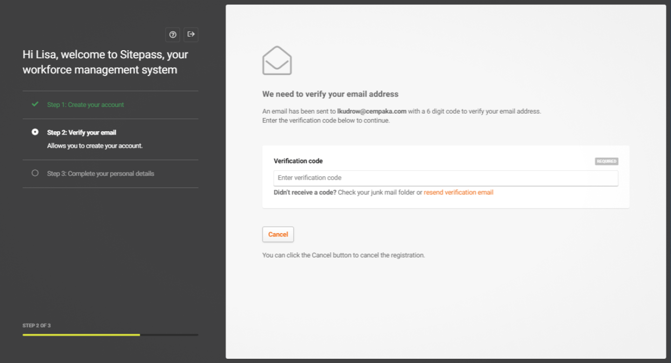This screenshot has height=363, width=671.
Task: Click the 'We need to verify your email address' heading
Action: click(x=330, y=94)
